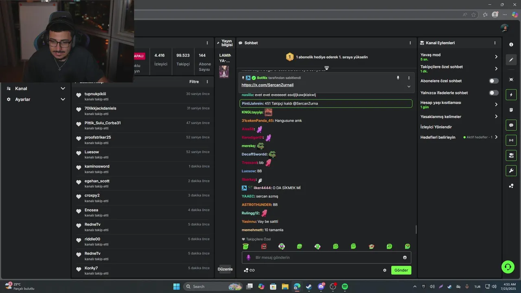Enable Abonelere özel sohbet toggle
The image size is (521, 293).
(494, 81)
